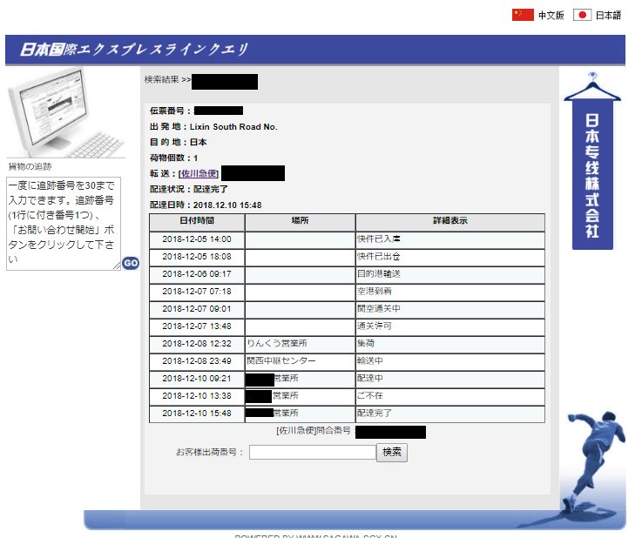Click the Japanese flag icon
Viewport: 642px width, 538px height.
pyautogui.click(x=582, y=15)
